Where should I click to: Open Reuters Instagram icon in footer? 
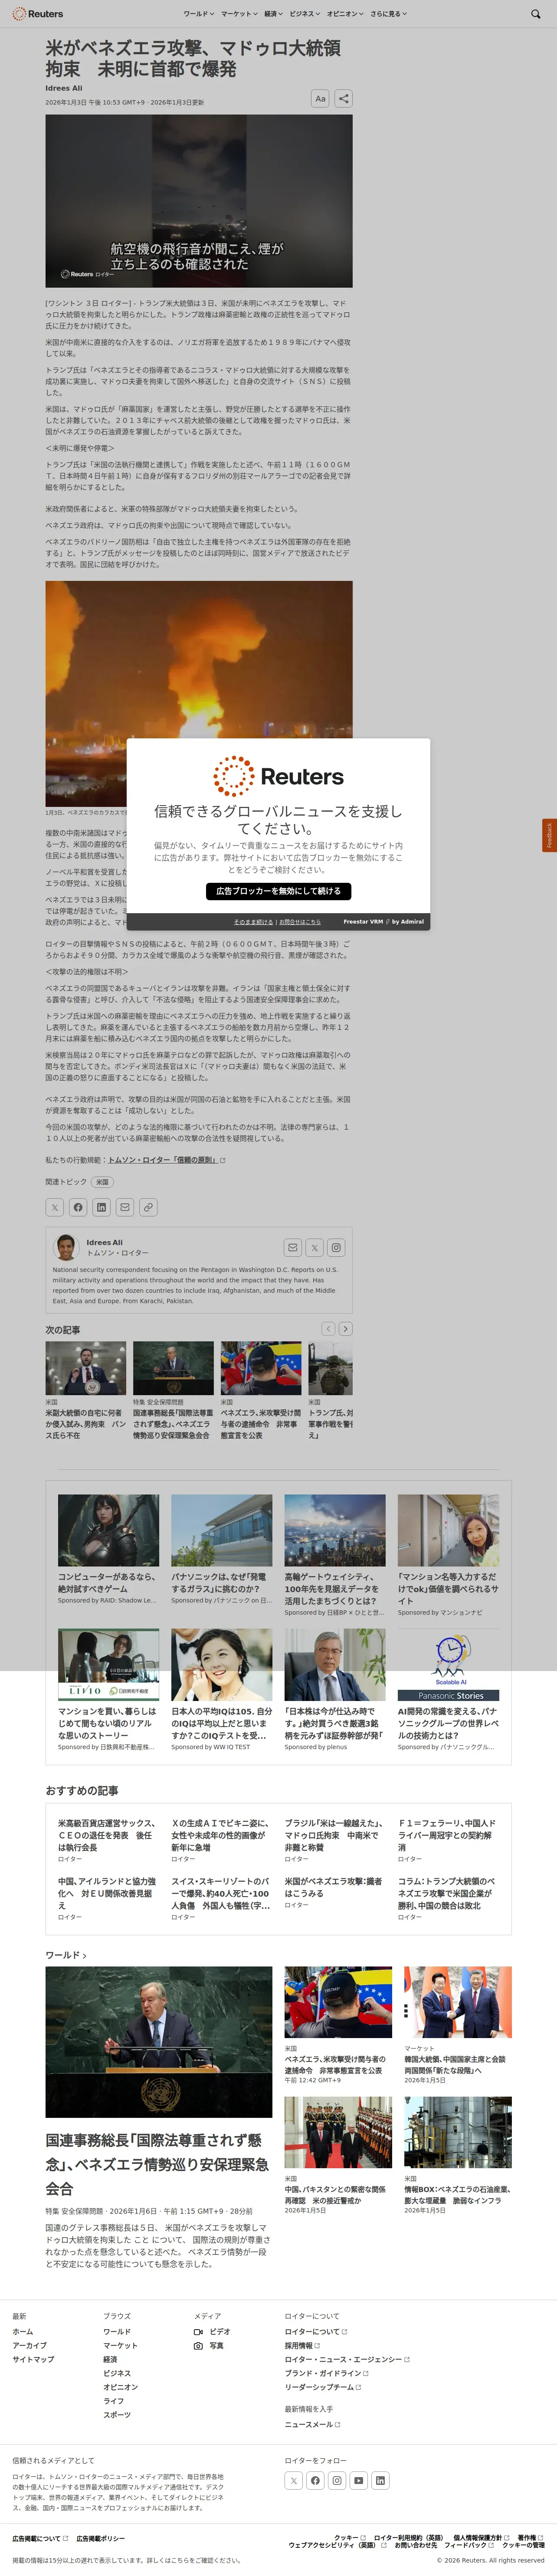pyautogui.click(x=337, y=2480)
